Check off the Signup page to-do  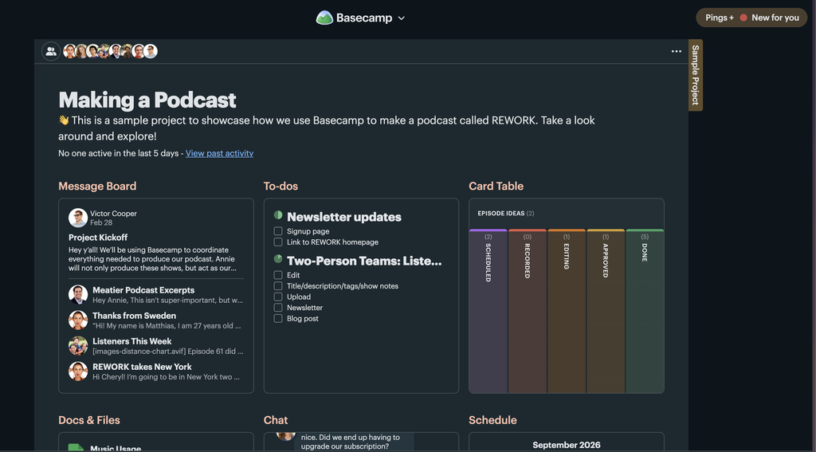click(x=278, y=231)
